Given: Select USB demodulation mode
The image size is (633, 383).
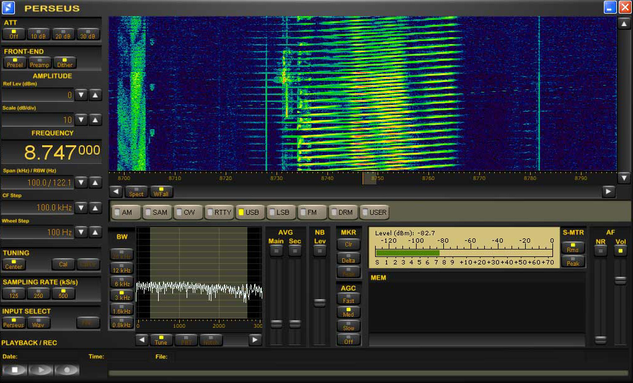Looking at the screenshot, I should click(x=250, y=212).
